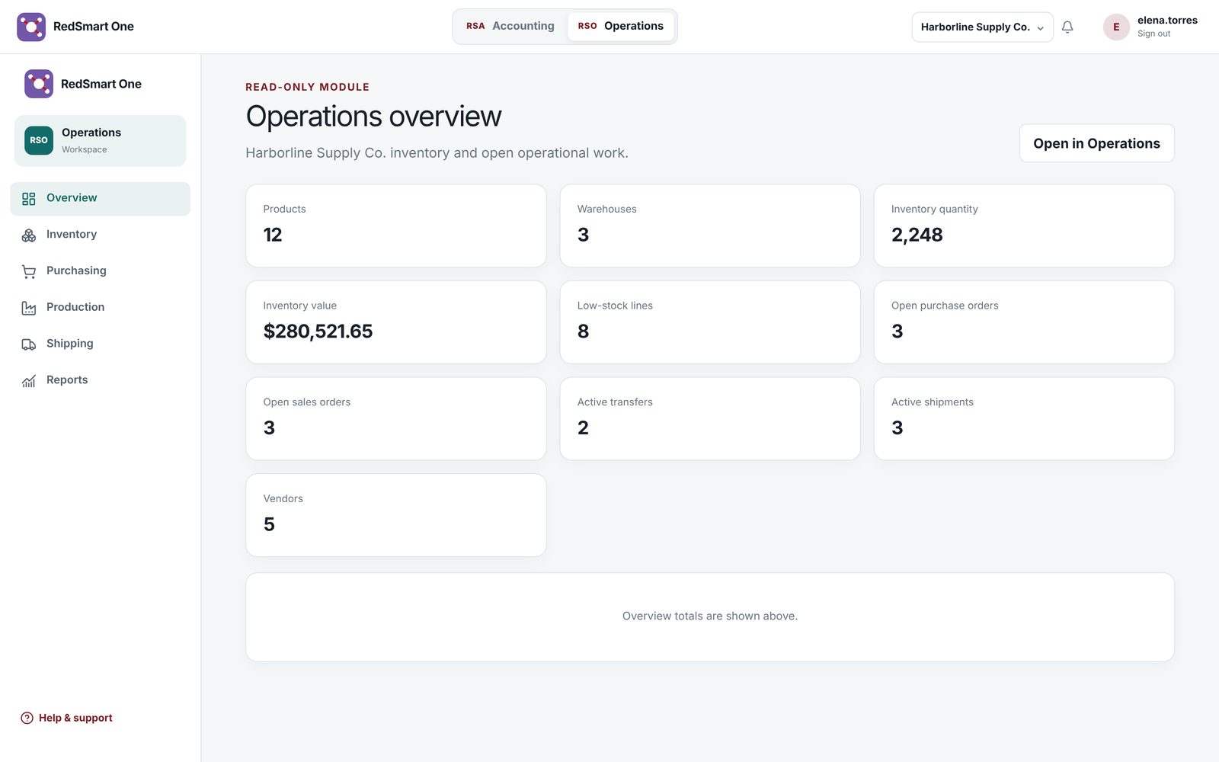Image resolution: width=1219 pixels, height=762 pixels.
Task: Click the Operations Workspace card
Action: point(100,141)
